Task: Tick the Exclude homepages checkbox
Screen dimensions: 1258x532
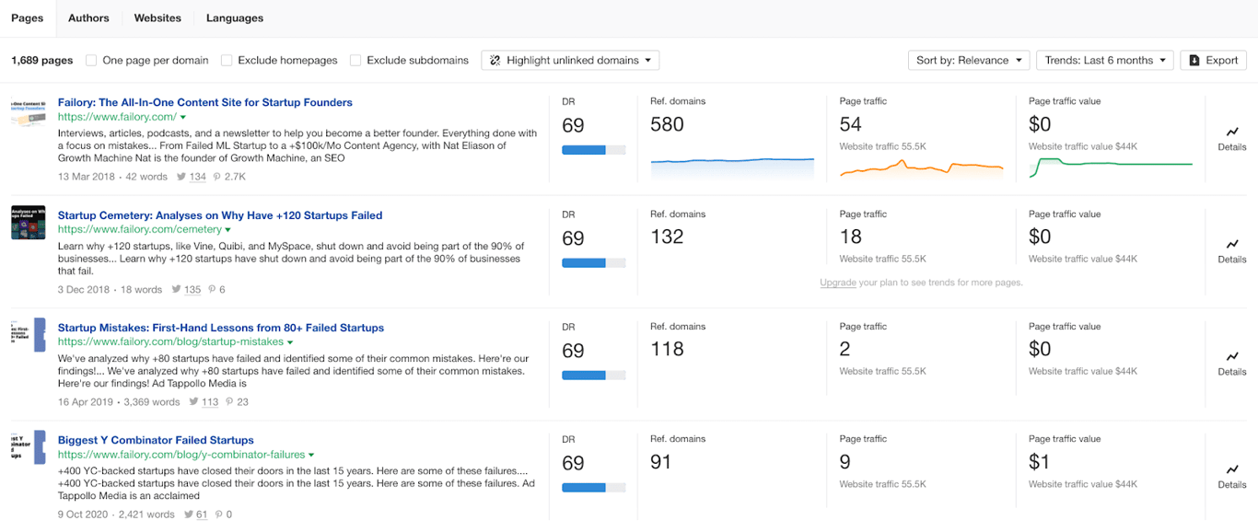Action: tap(227, 61)
